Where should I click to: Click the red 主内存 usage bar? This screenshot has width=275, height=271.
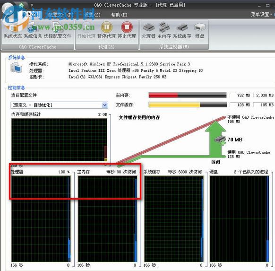coord(188,95)
